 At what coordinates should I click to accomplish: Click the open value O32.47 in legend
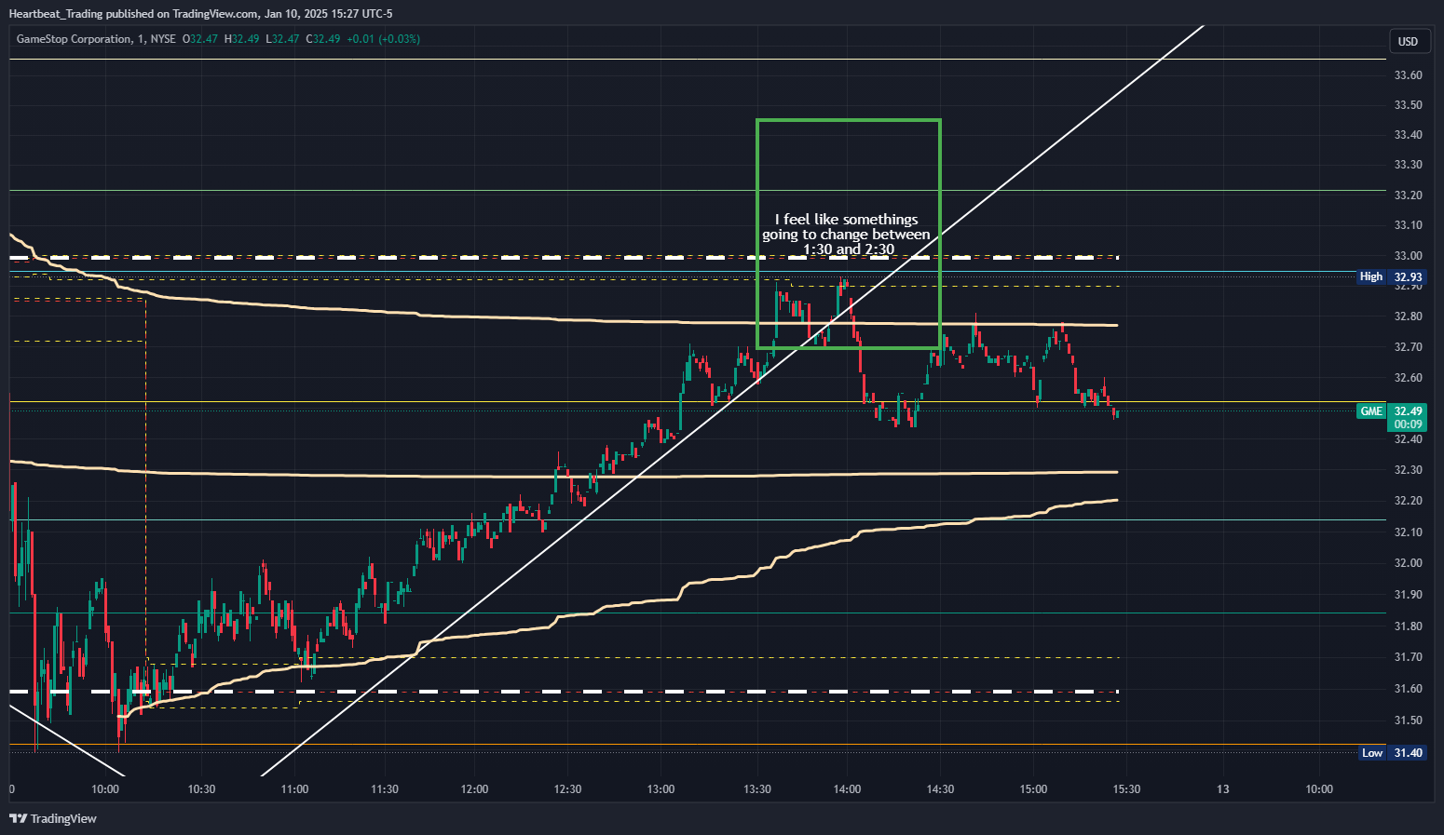pos(200,39)
